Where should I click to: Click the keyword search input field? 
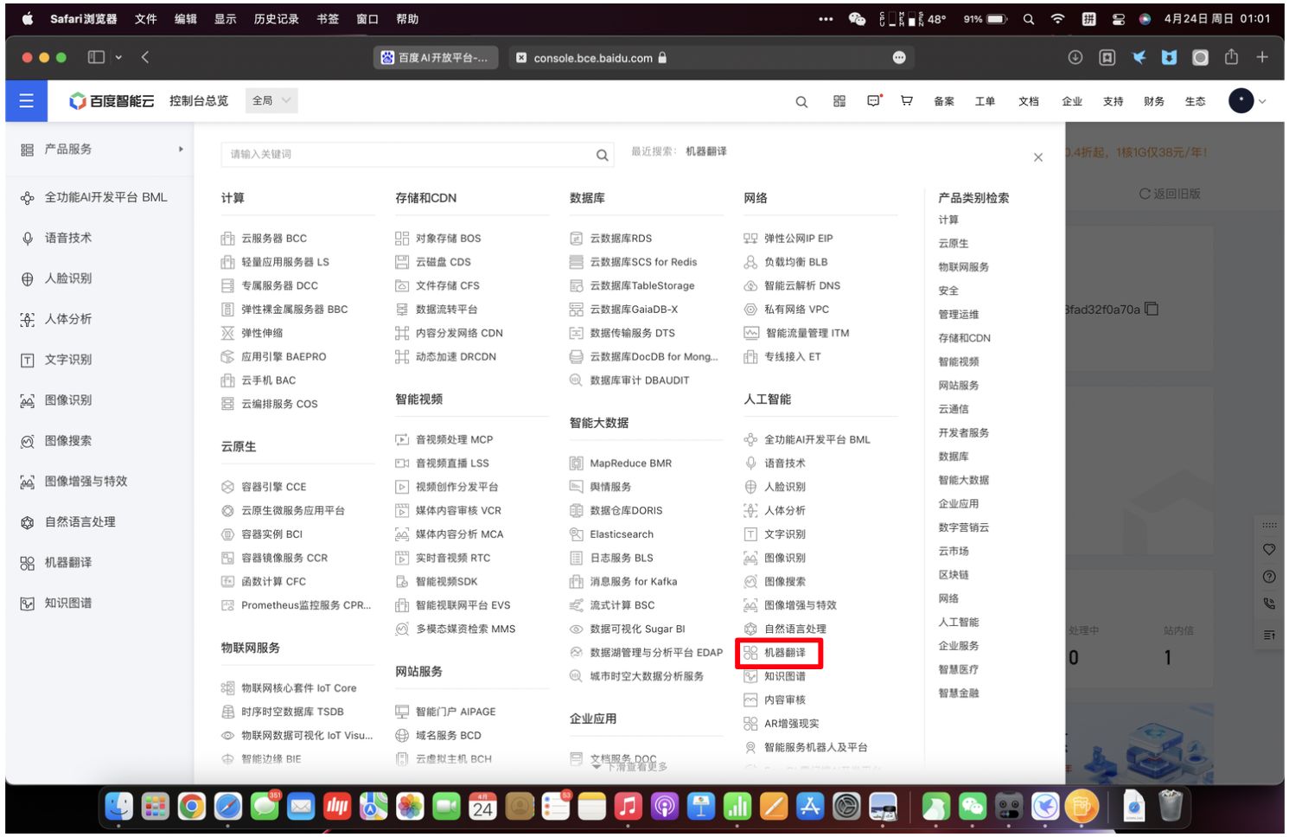coord(418,155)
